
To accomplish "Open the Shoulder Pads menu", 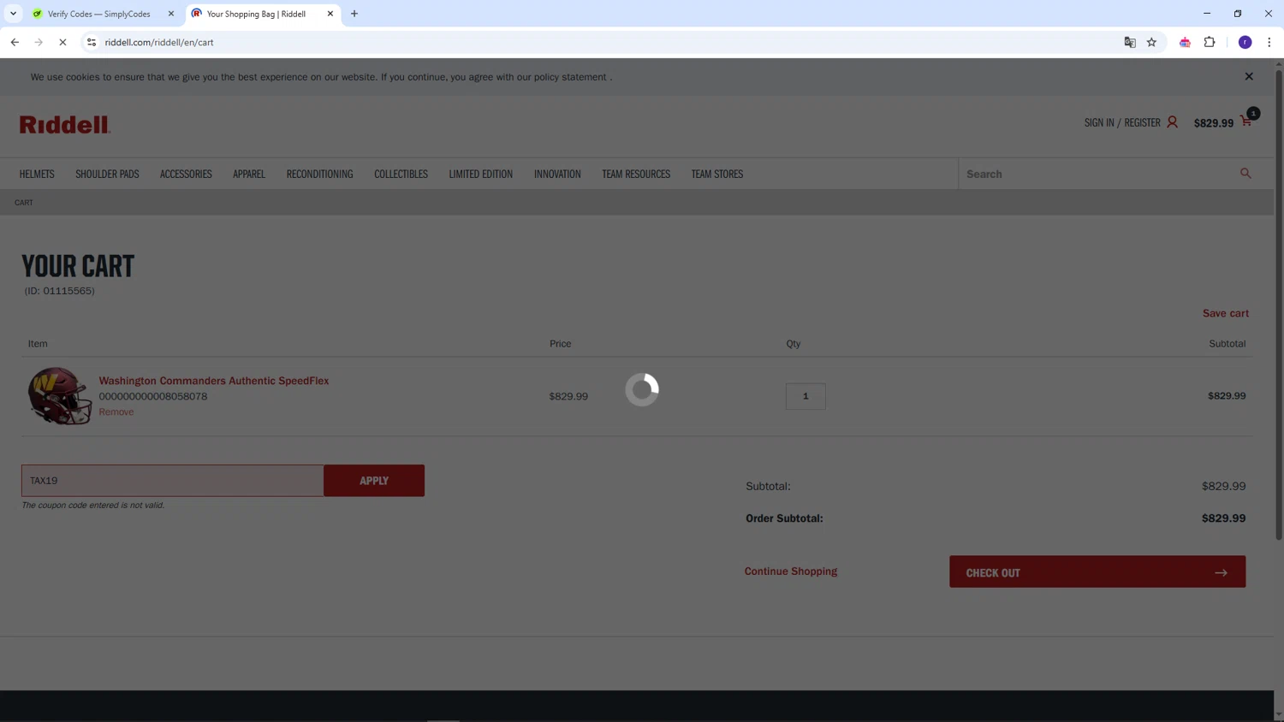I will 107,174.
